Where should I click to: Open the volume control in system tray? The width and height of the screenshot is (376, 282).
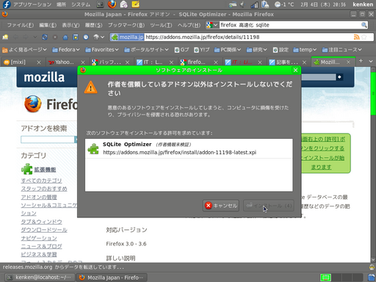point(242,4)
